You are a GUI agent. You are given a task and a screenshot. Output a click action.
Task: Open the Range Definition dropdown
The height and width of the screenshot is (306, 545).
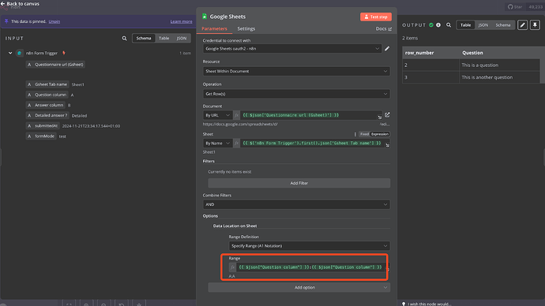pyautogui.click(x=310, y=246)
